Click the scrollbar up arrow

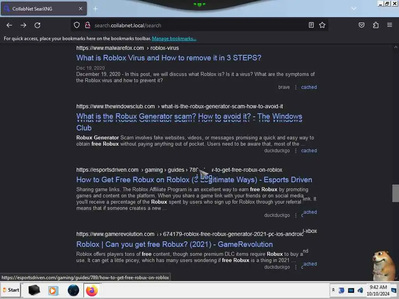tap(395, 47)
